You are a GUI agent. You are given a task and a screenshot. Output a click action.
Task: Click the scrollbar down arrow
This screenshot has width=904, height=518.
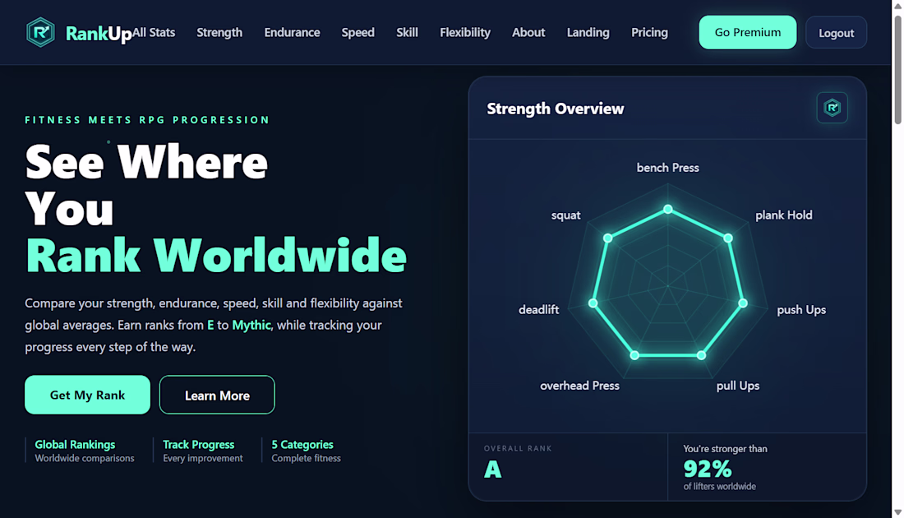(897, 512)
